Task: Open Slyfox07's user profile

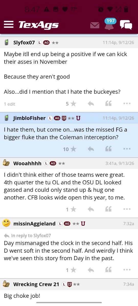Action: pos(24,43)
